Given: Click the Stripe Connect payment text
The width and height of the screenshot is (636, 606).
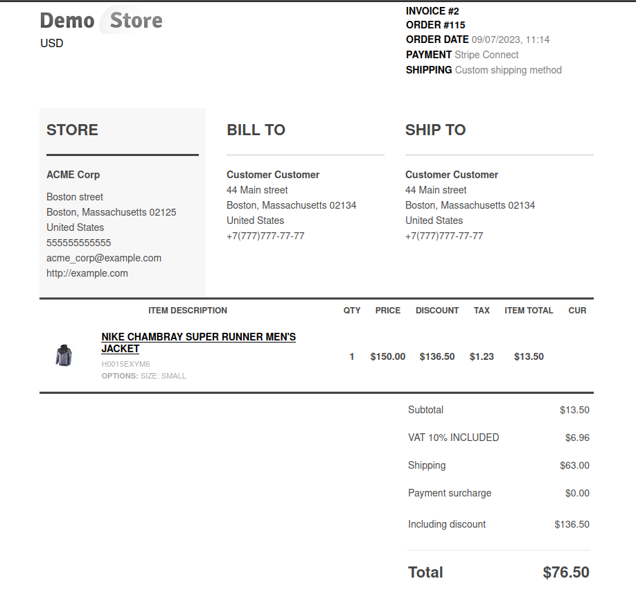Looking at the screenshot, I should [487, 55].
